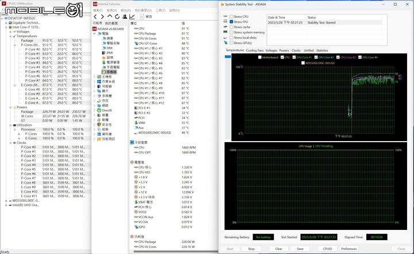The height and width of the screenshot is (254, 414).
Task: Select the highlighted sensor item (感應器) in tree
Action: pos(109,72)
